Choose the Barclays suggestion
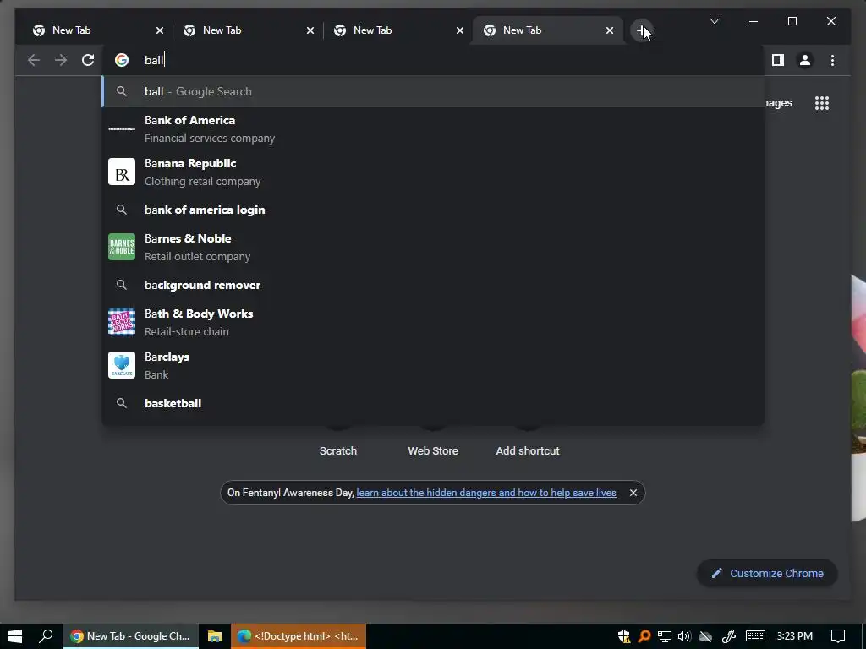 (434, 365)
